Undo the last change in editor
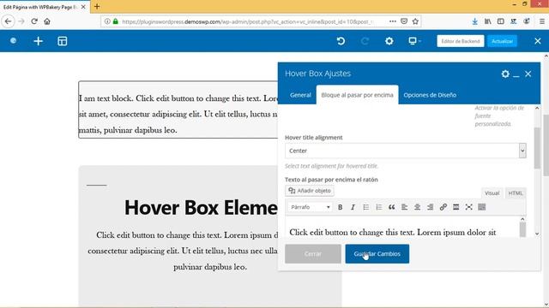The image size is (549, 308). [341, 41]
